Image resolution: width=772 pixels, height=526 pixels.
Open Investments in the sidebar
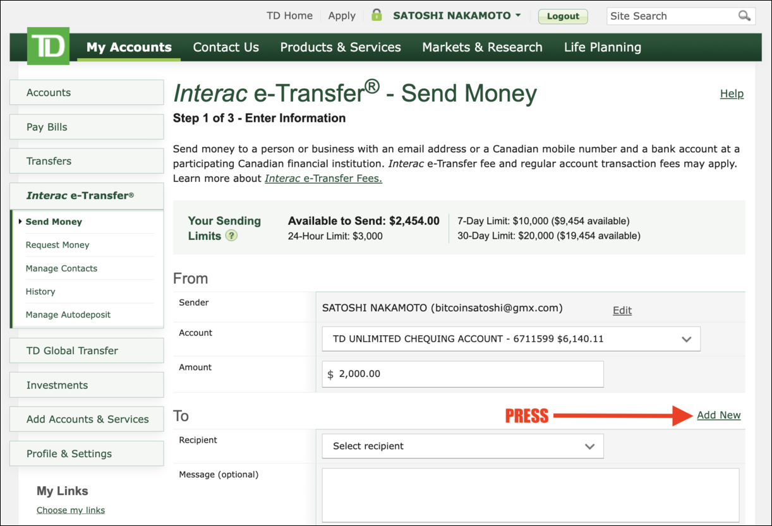pos(87,385)
